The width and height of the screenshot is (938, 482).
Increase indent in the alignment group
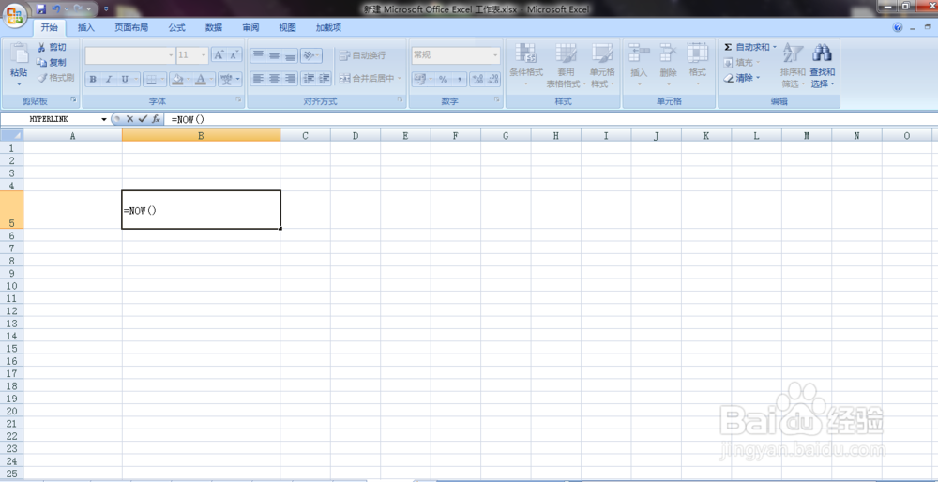click(x=325, y=79)
